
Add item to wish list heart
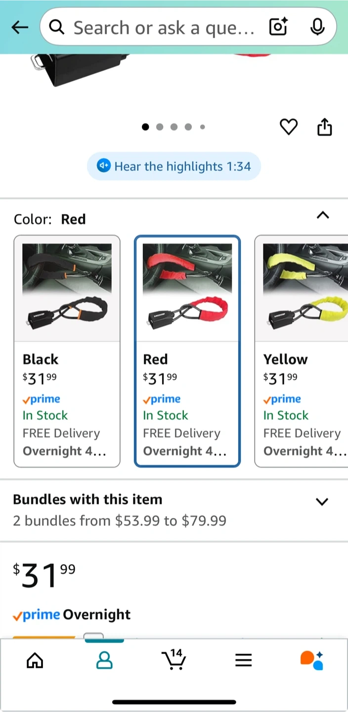click(289, 127)
